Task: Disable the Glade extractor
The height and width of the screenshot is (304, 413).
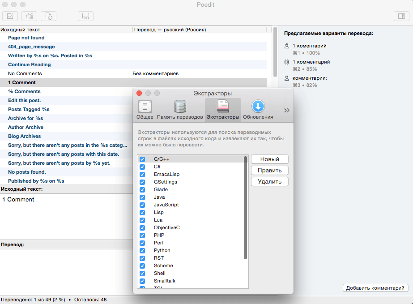Action: pos(142,190)
